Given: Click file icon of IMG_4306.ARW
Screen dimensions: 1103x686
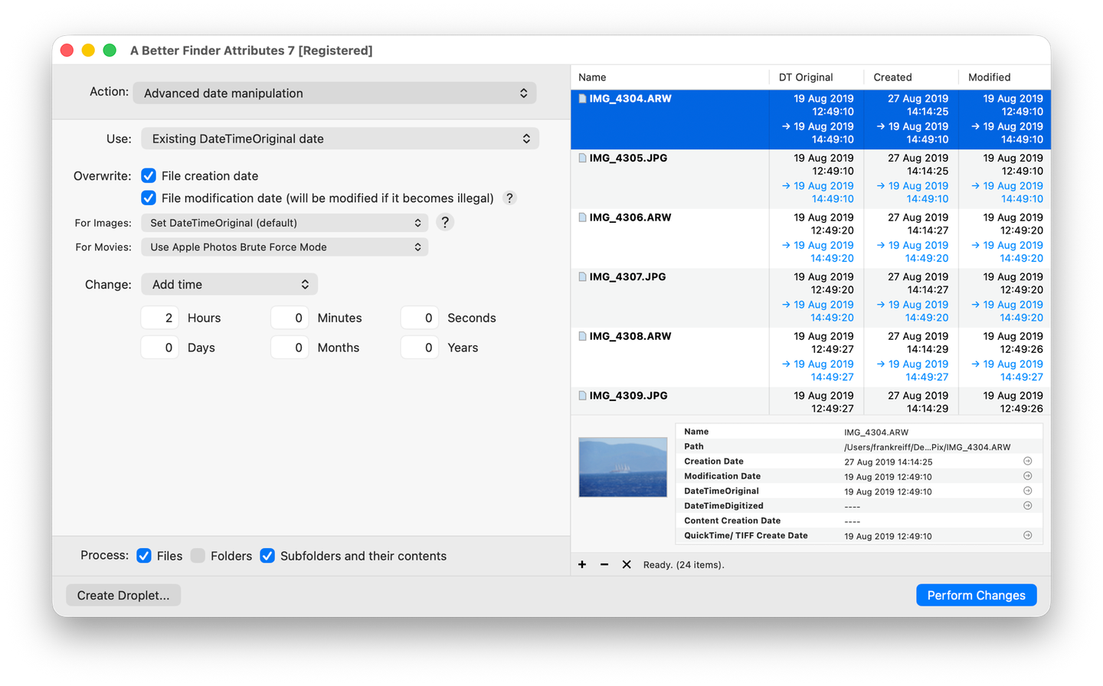Looking at the screenshot, I should point(582,217).
